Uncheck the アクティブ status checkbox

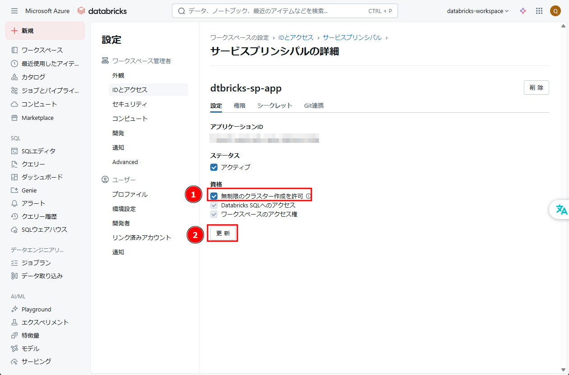(214, 167)
